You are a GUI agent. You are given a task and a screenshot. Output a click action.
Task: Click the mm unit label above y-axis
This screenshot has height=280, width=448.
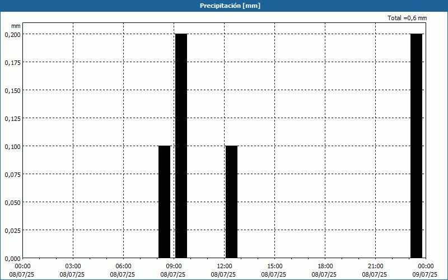point(16,26)
